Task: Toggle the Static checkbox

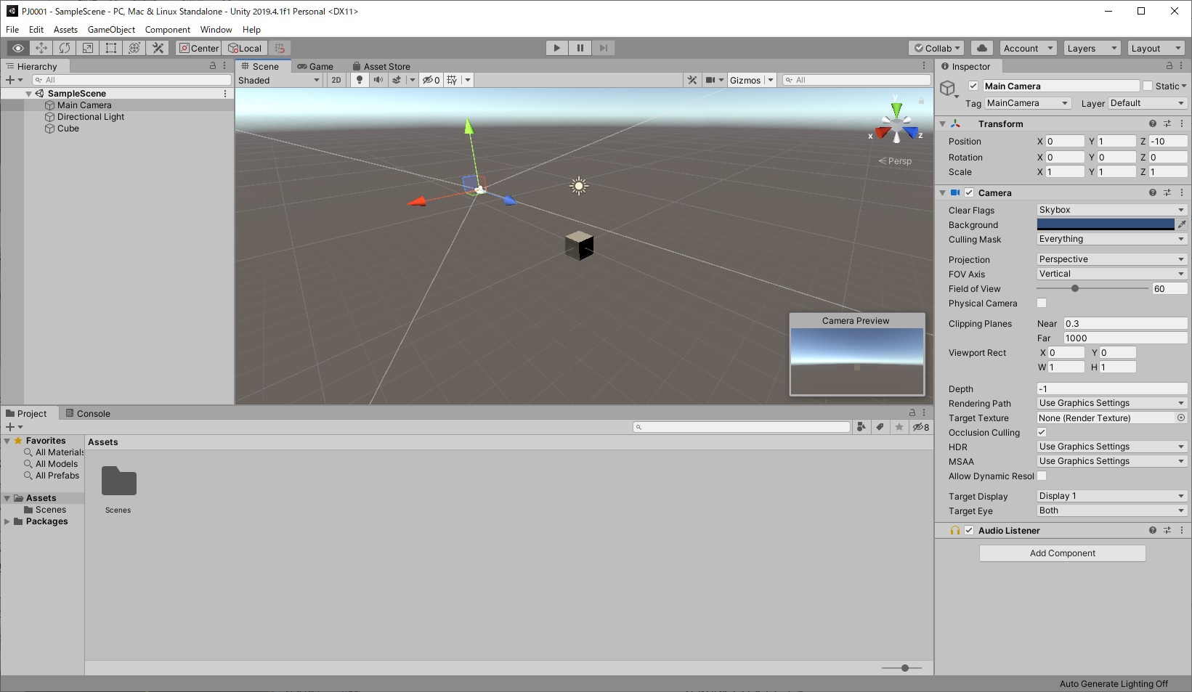Action: coord(1148,86)
